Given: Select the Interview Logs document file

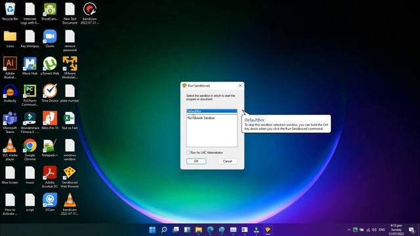Looking at the screenshot, I should pos(30,13).
